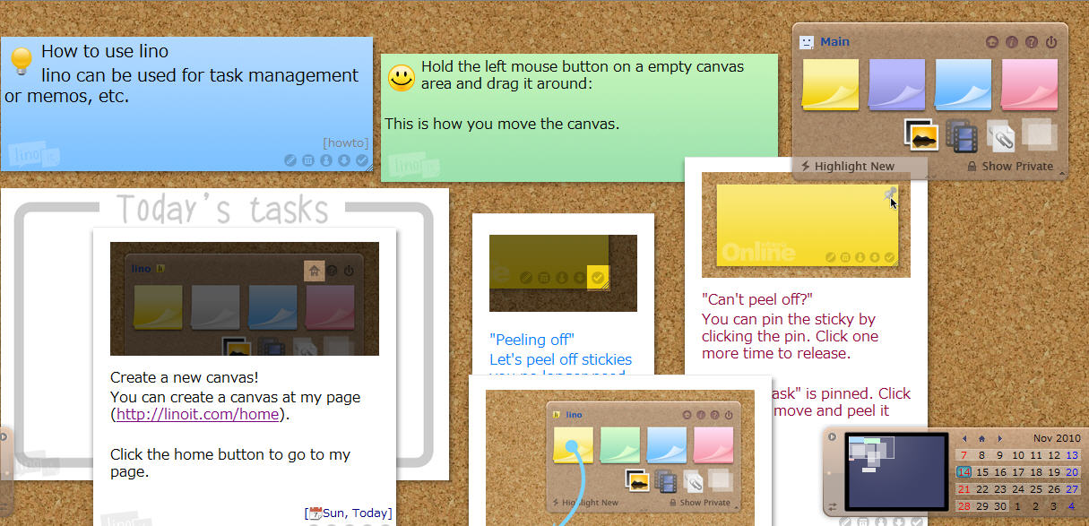1089x526 pixels.
Task: Click "This is how you move the canvas." text
Action: click(x=502, y=124)
